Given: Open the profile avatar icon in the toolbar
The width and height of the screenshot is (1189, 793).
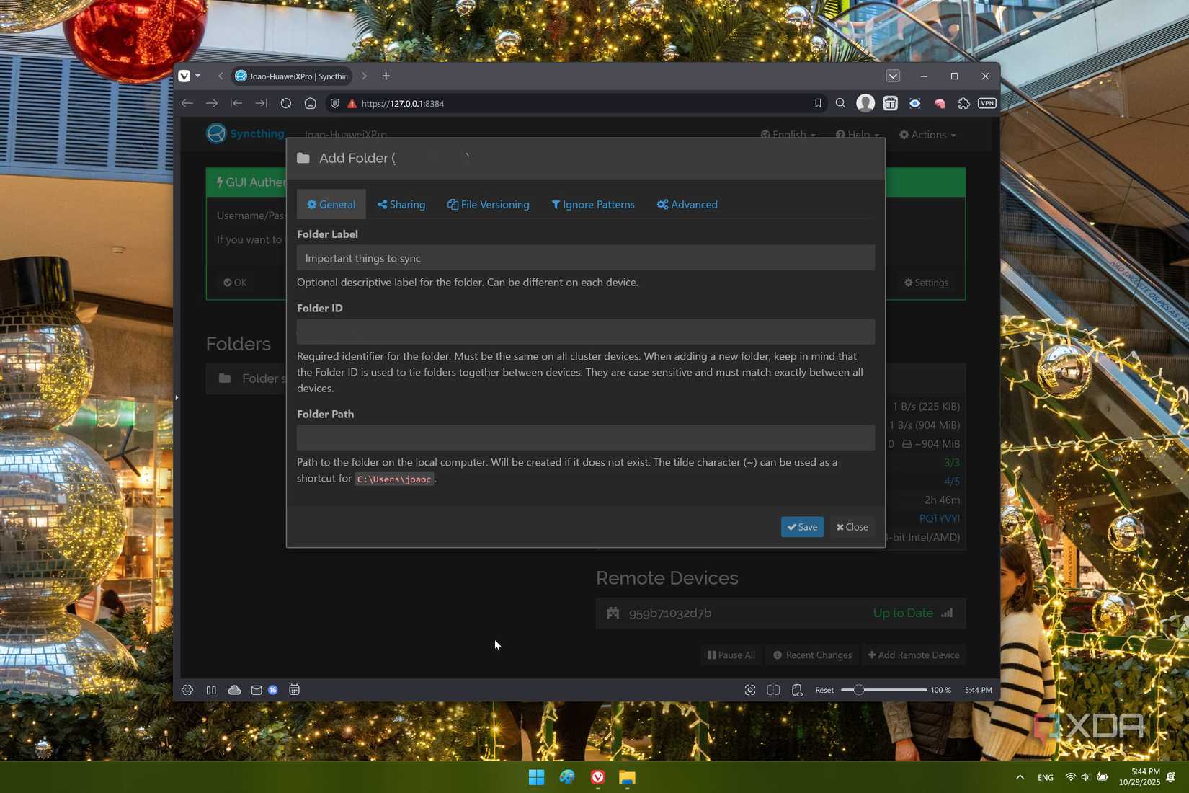Looking at the screenshot, I should 865,103.
